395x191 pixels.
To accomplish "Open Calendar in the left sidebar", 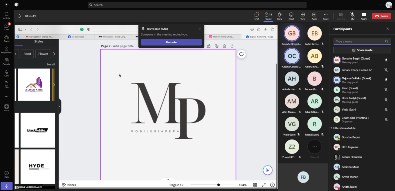I will pos(6,62).
